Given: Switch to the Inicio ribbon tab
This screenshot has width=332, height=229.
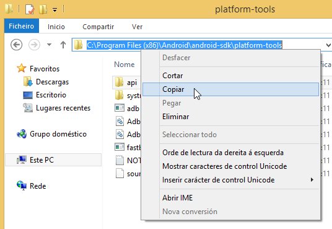Looking at the screenshot, I should (56, 27).
